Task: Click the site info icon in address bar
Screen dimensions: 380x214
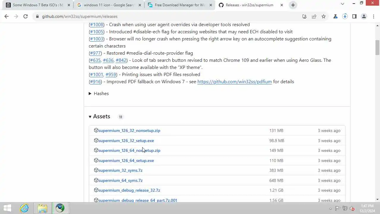Action: coord(37,17)
